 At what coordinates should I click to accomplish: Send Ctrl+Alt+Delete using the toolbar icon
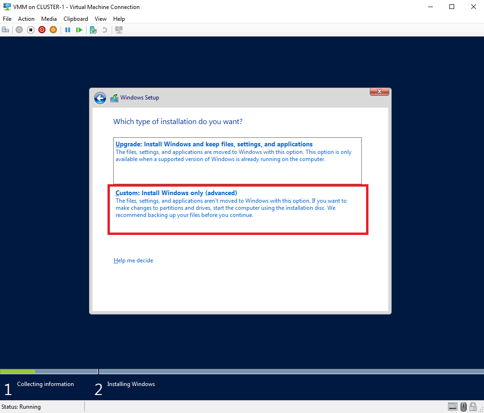[x=6, y=30]
